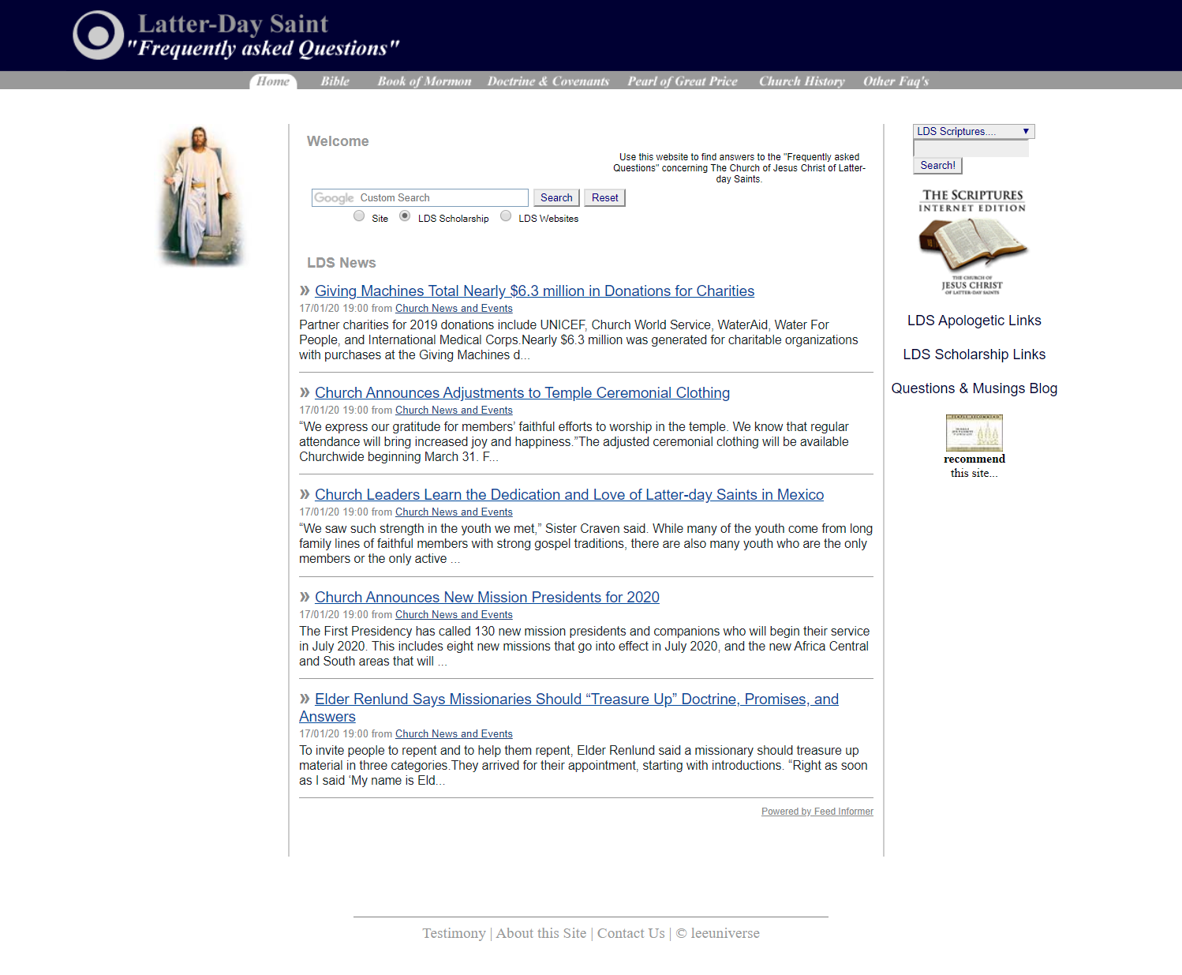Viewport: 1182px width, 975px height.
Task: Focus the Google Custom Search field
Action: [x=420, y=198]
